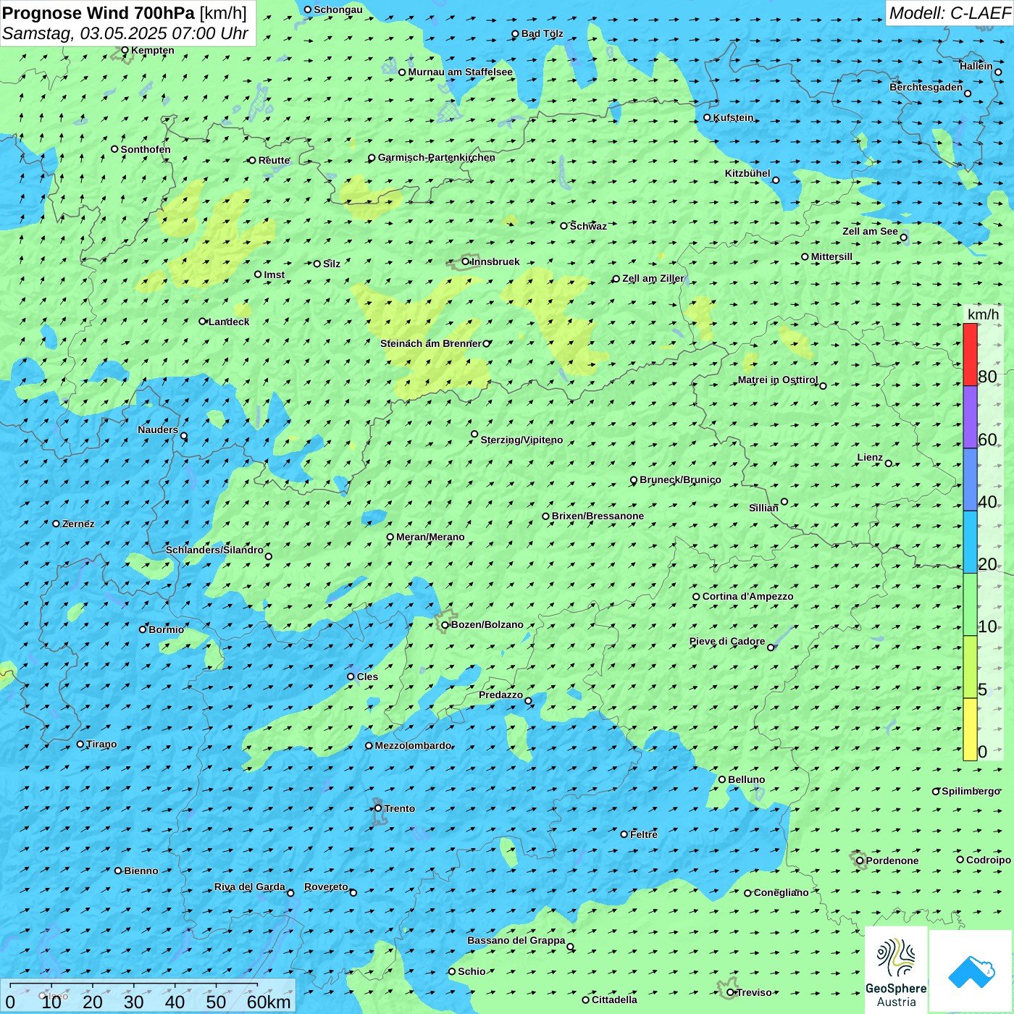Click the Modell: C-LAEF label

pos(949,13)
